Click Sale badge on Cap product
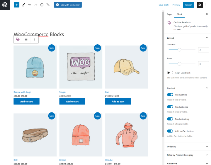 143,48
